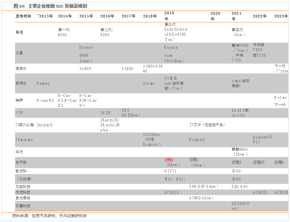The image size is (290, 222).
Task: Select the 英特尔 row label
Action: pyautogui.click(x=21, y=69)
